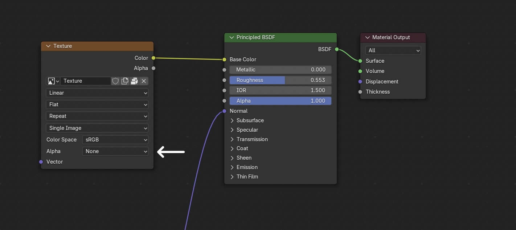Click the Volume input socket
Screen dimensions: 516x230
click(360, 71)
